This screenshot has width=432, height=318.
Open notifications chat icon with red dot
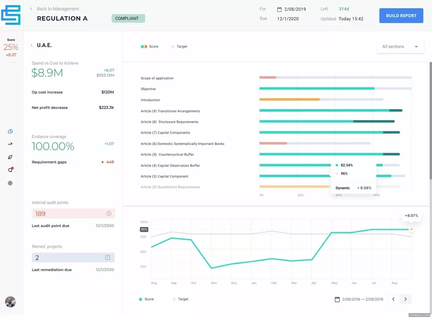click(x=11, y=170)
